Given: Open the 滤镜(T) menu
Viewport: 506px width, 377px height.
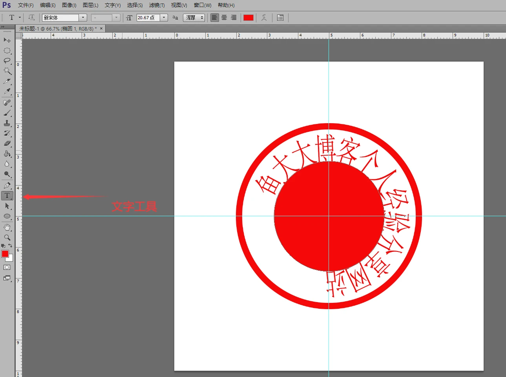Looking at the screenshot, I should (x=157, y=5).
